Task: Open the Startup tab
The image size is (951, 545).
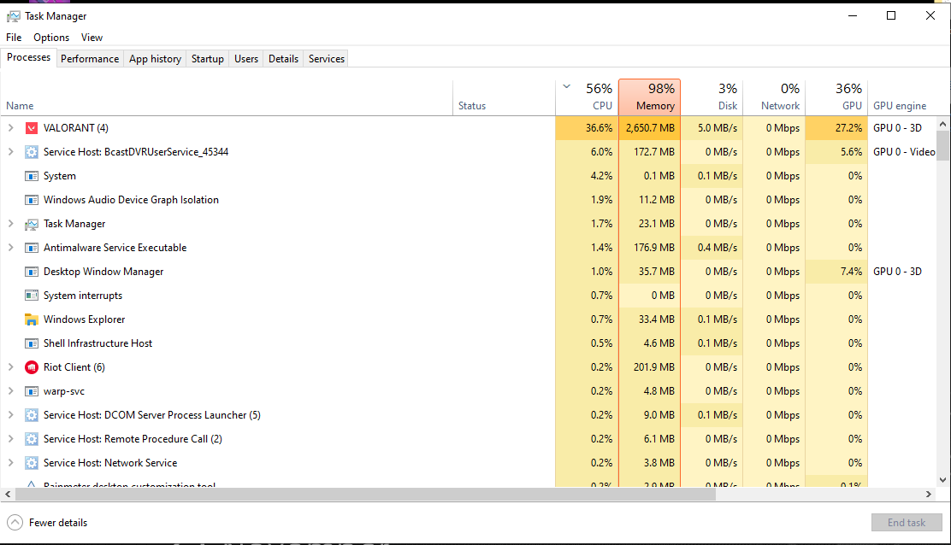Action: [208, 59]
